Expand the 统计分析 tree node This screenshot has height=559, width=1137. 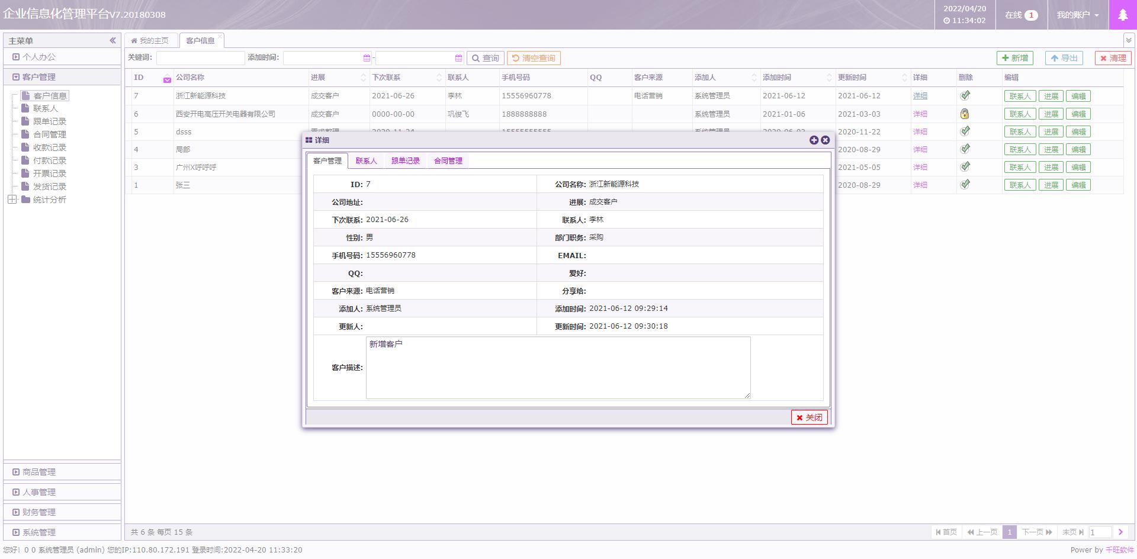(x=12, y=200)
